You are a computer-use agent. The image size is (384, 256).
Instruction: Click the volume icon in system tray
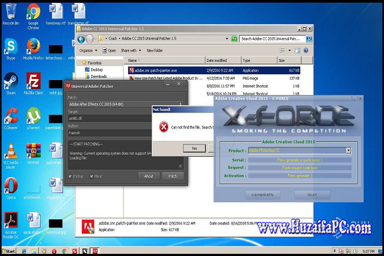[356, 251]
